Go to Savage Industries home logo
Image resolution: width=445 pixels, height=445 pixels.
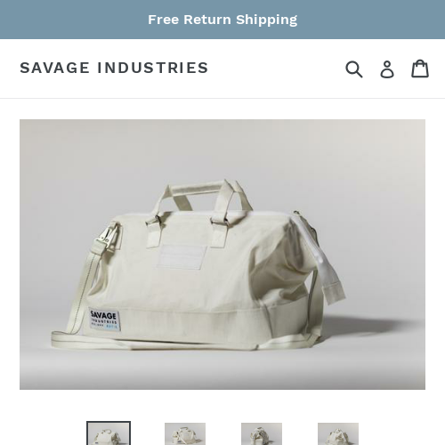pos(114,68)
